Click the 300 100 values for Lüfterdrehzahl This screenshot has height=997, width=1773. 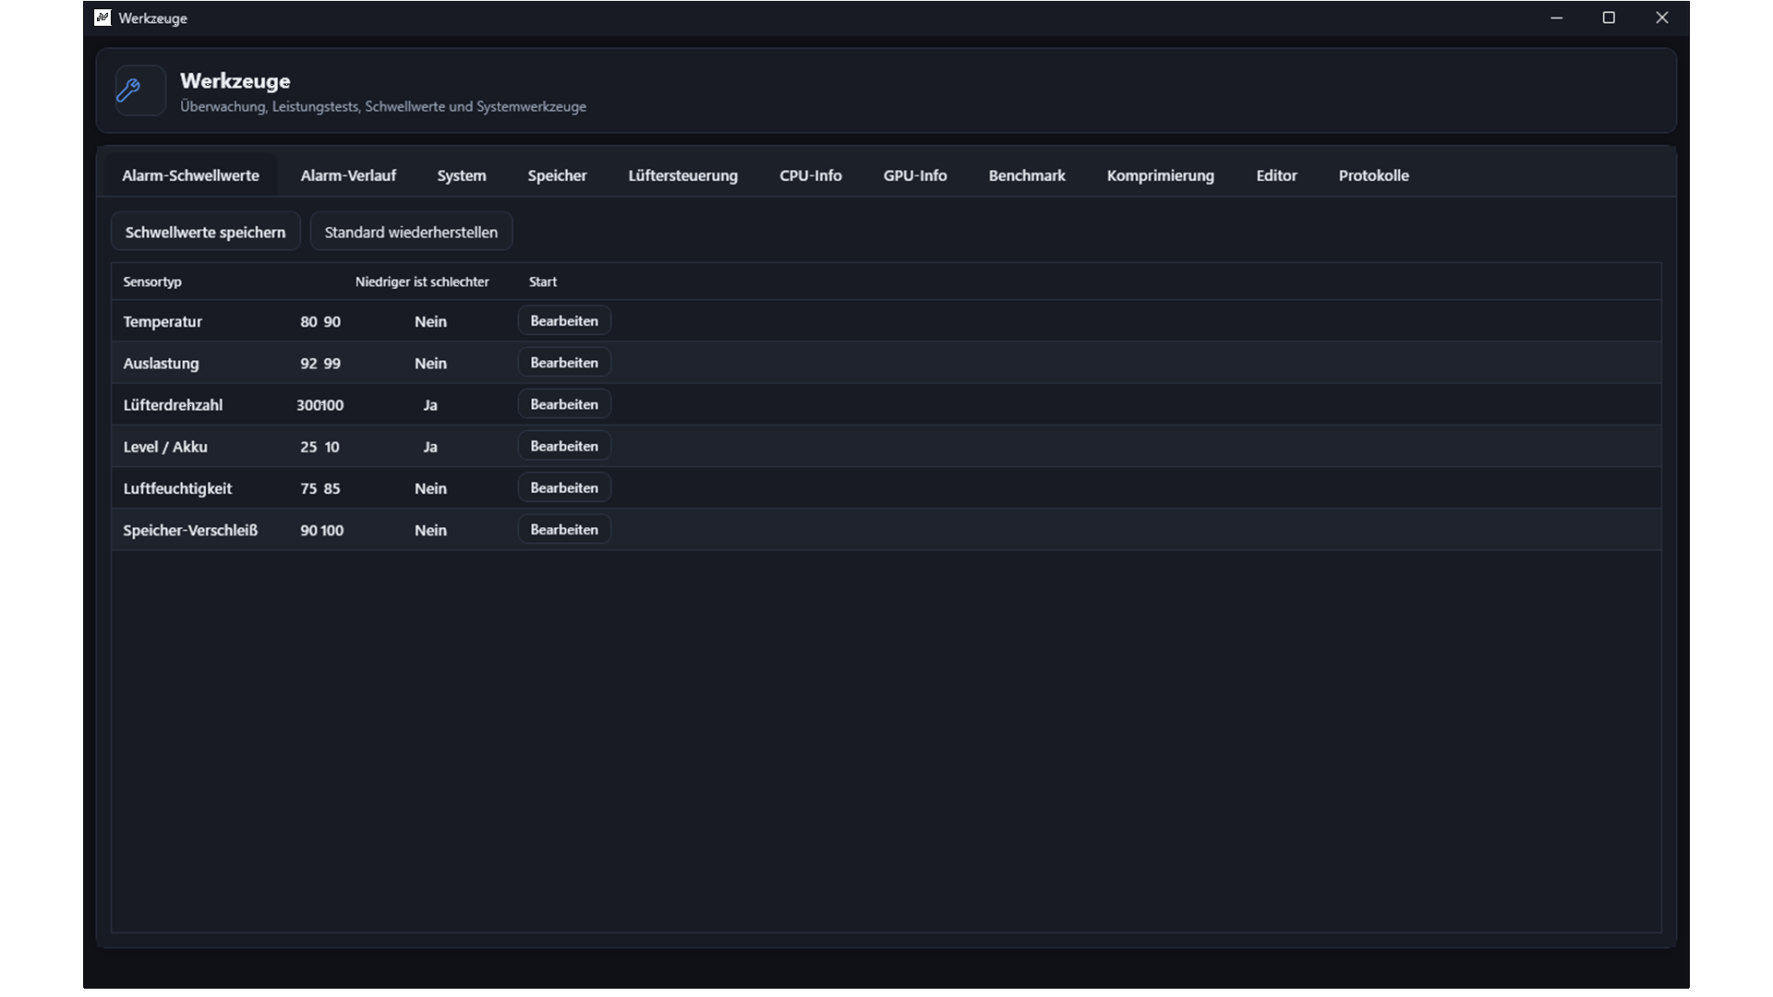click(320, 405)
